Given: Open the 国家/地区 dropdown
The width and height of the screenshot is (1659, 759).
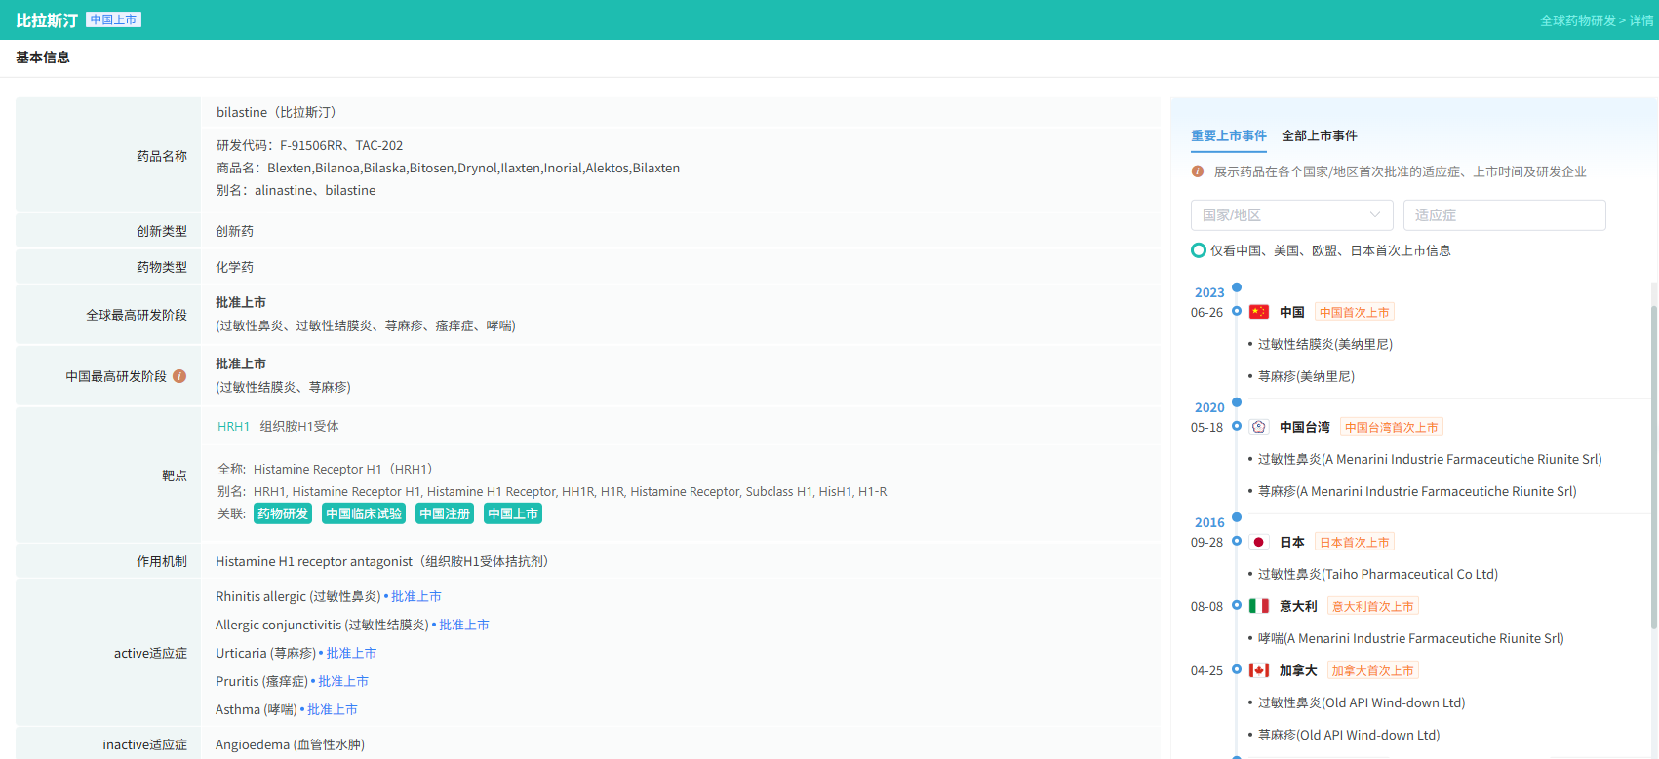Looking at the screenshot, I should tap(1291, 215).
